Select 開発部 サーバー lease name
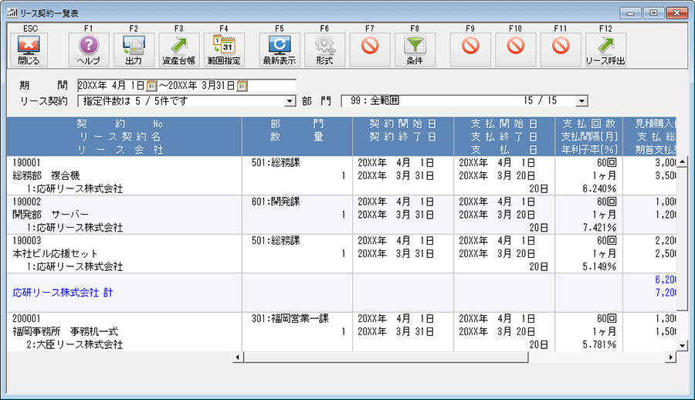The height and width of the screenshot is (400, 695). click(50, 215)
